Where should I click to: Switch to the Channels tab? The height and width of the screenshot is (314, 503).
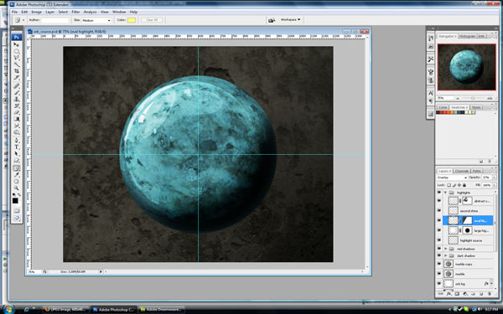[462, 171]
